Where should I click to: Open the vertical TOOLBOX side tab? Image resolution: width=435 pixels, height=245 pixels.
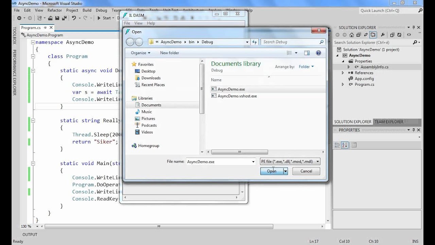[14, 35]
